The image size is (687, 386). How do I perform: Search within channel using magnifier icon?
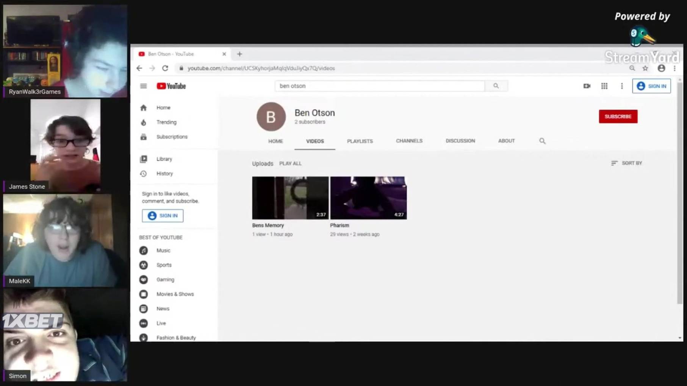tap(542, 141)
